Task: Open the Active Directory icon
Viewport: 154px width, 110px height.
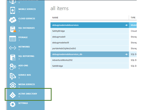Action: click(x=13, y=95)
